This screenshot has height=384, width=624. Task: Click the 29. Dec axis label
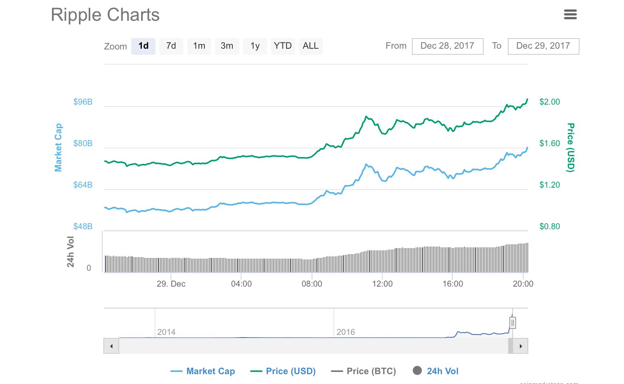click(x=171, y=284)
